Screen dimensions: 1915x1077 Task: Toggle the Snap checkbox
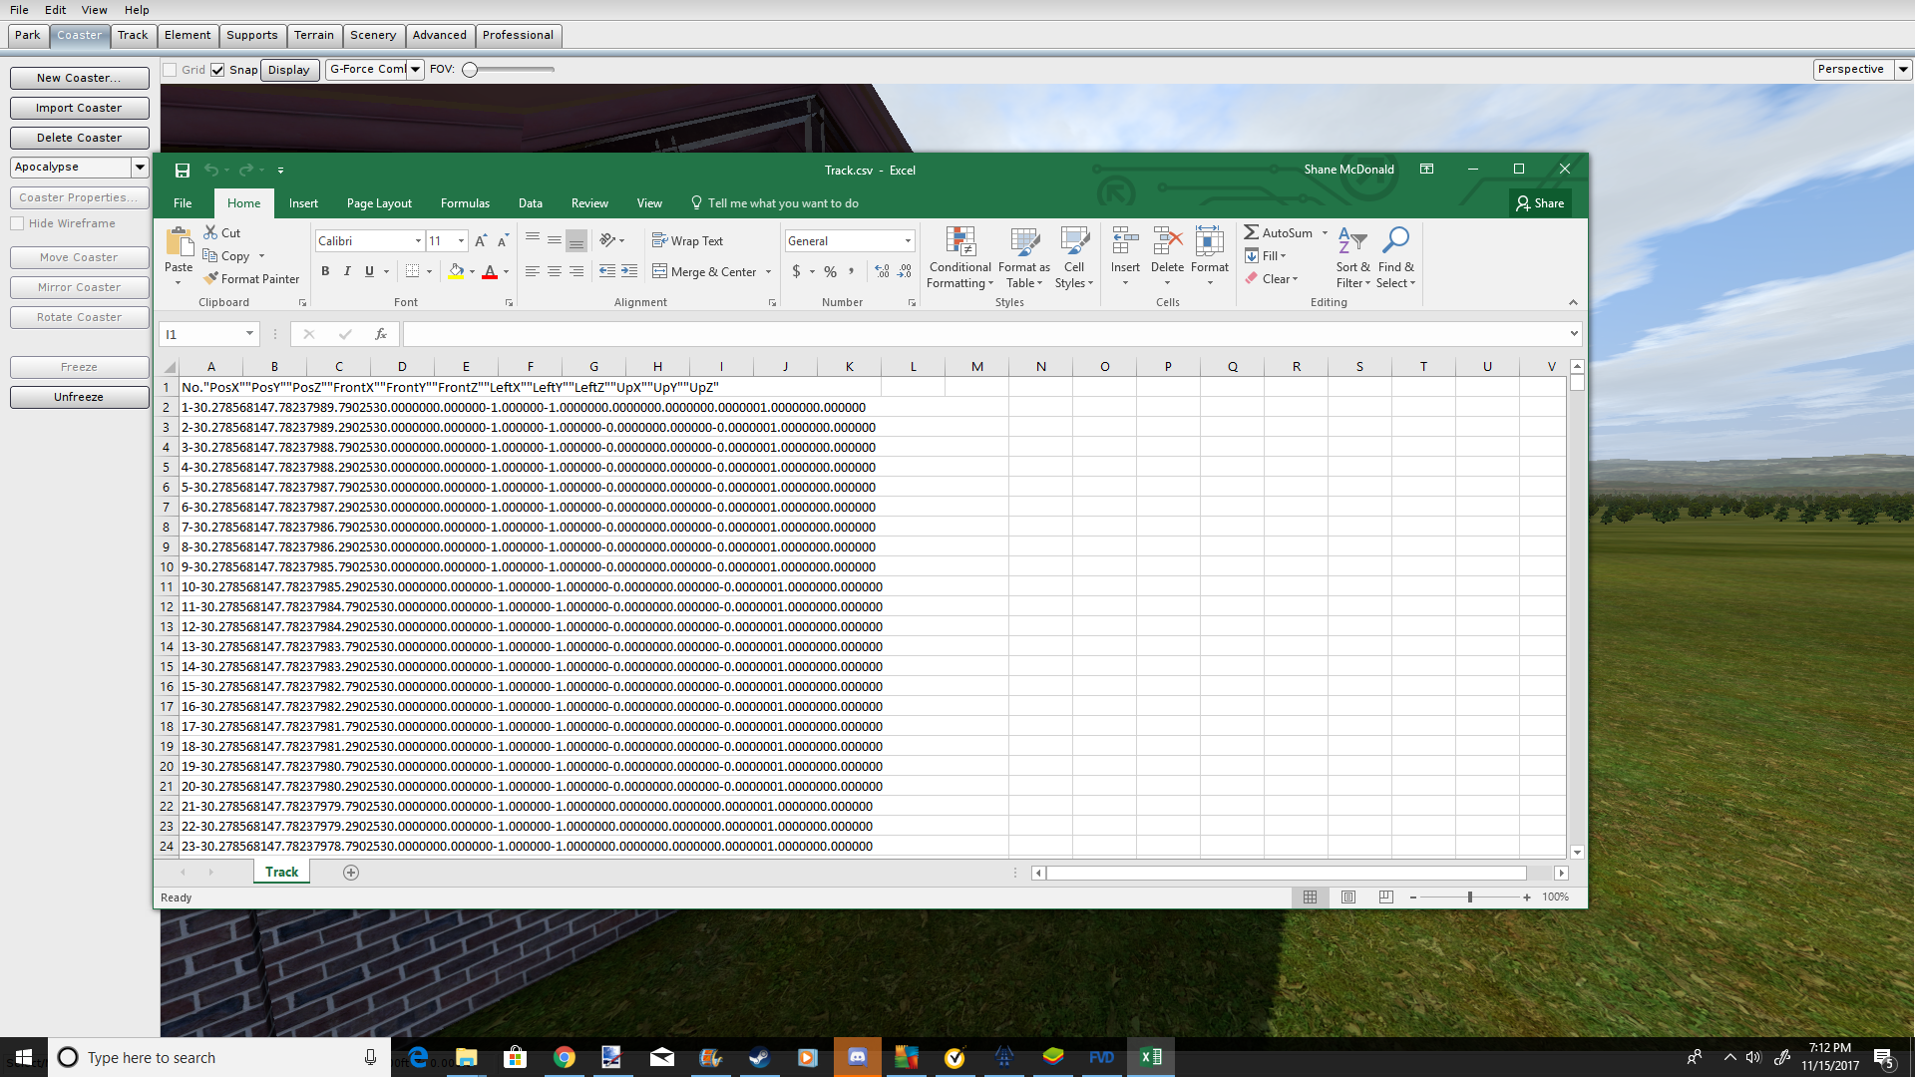click(x=217, y=70)
